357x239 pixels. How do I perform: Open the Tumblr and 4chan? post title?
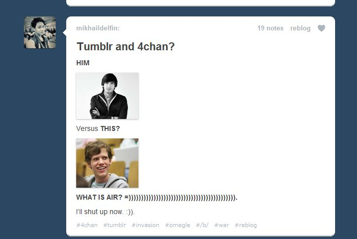coord(125,46)
